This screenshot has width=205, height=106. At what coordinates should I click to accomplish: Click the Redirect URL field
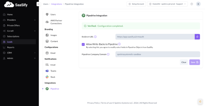point(155,37)
